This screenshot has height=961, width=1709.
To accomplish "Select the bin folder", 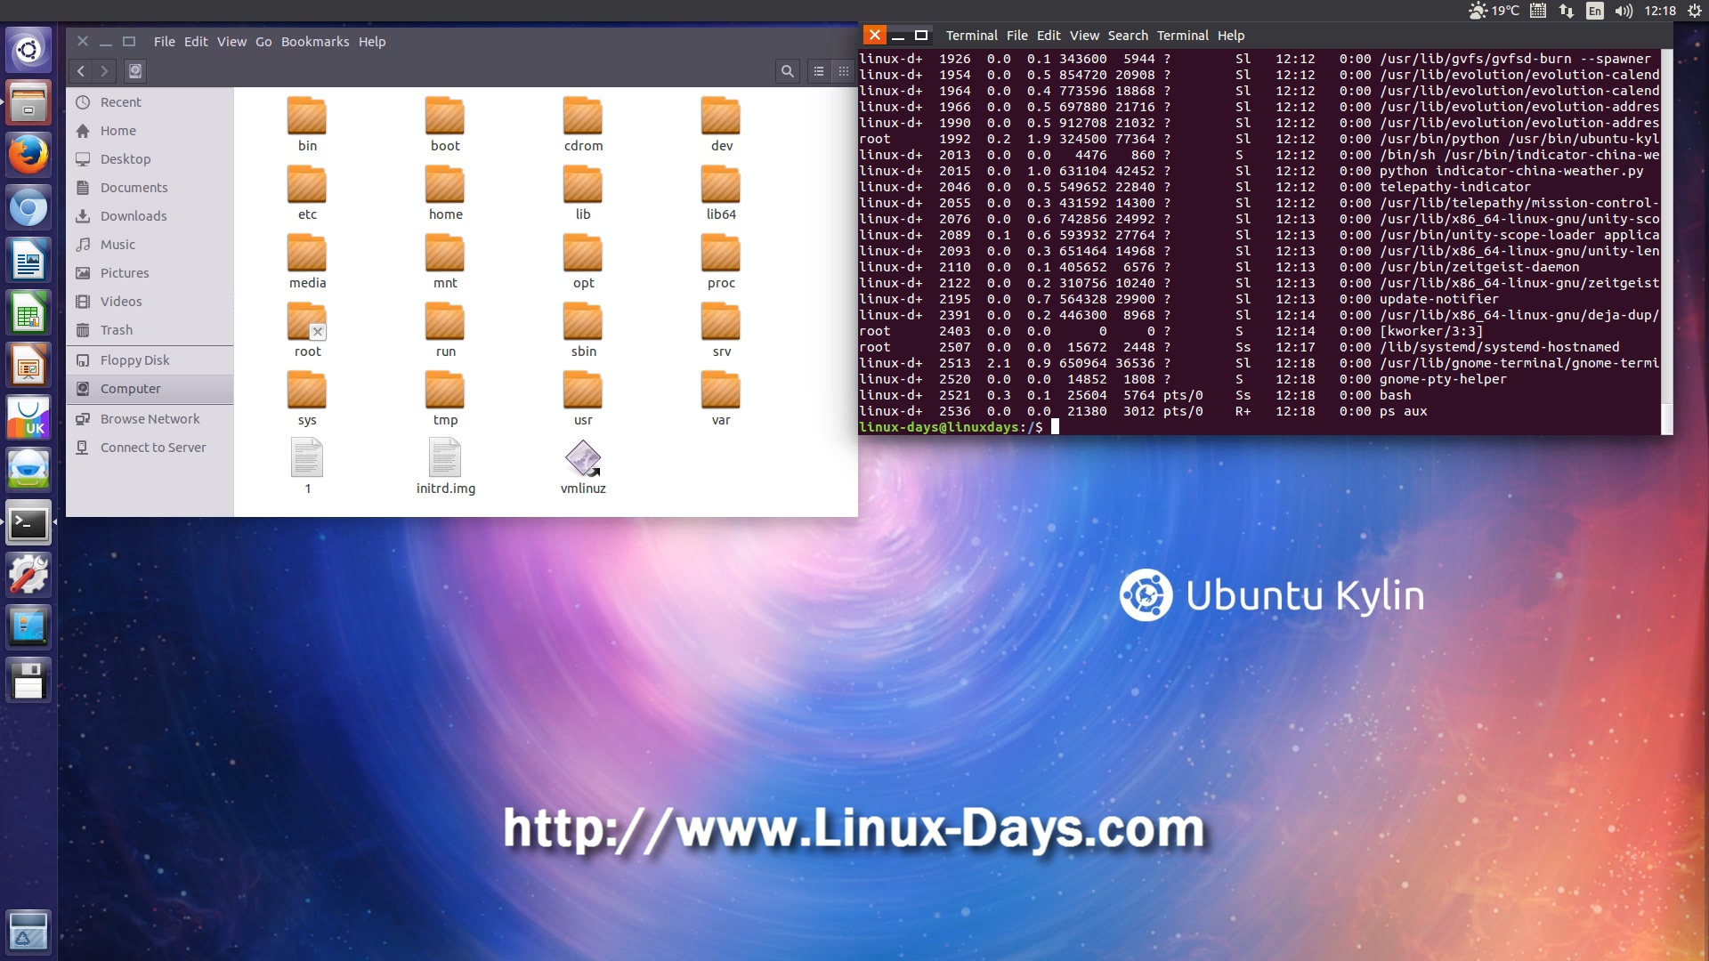I will click(307, 125).
